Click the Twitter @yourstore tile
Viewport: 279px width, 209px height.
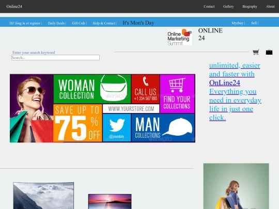pyautogui.click(x=117, y=127)
